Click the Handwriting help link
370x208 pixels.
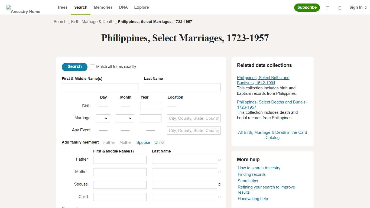(x=253, y=199)
